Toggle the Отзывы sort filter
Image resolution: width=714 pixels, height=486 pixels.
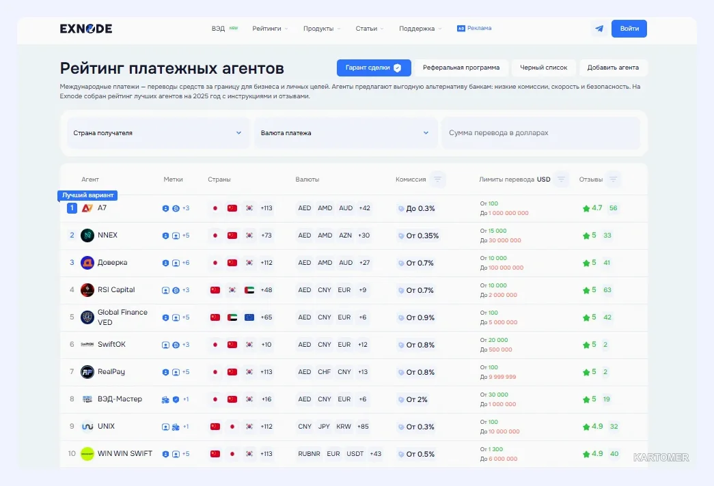click(x=613, y=180)
